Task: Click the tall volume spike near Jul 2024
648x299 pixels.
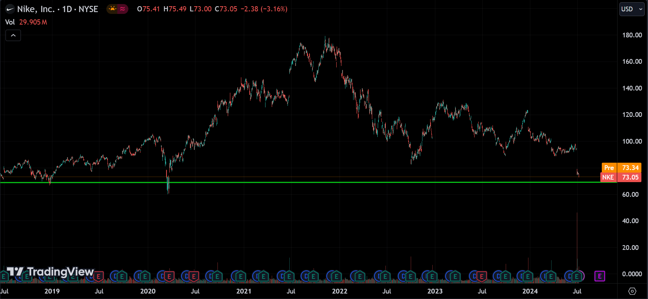Action: coord(577,242)
